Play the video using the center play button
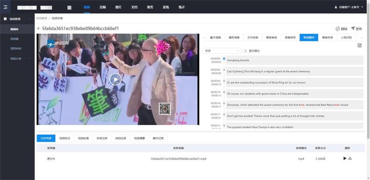The image size is (370, 180). coord(115,80)
